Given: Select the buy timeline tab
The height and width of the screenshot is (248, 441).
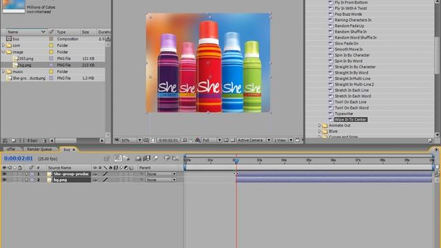Looking at the screenshot, I should (67, 149).
